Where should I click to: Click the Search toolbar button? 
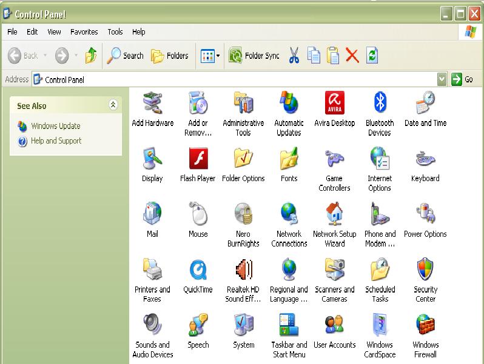(x=126, y=56)
